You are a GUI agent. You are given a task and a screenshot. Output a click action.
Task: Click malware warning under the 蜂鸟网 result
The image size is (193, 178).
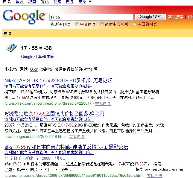pyautogui.click(x=49, y=119)
